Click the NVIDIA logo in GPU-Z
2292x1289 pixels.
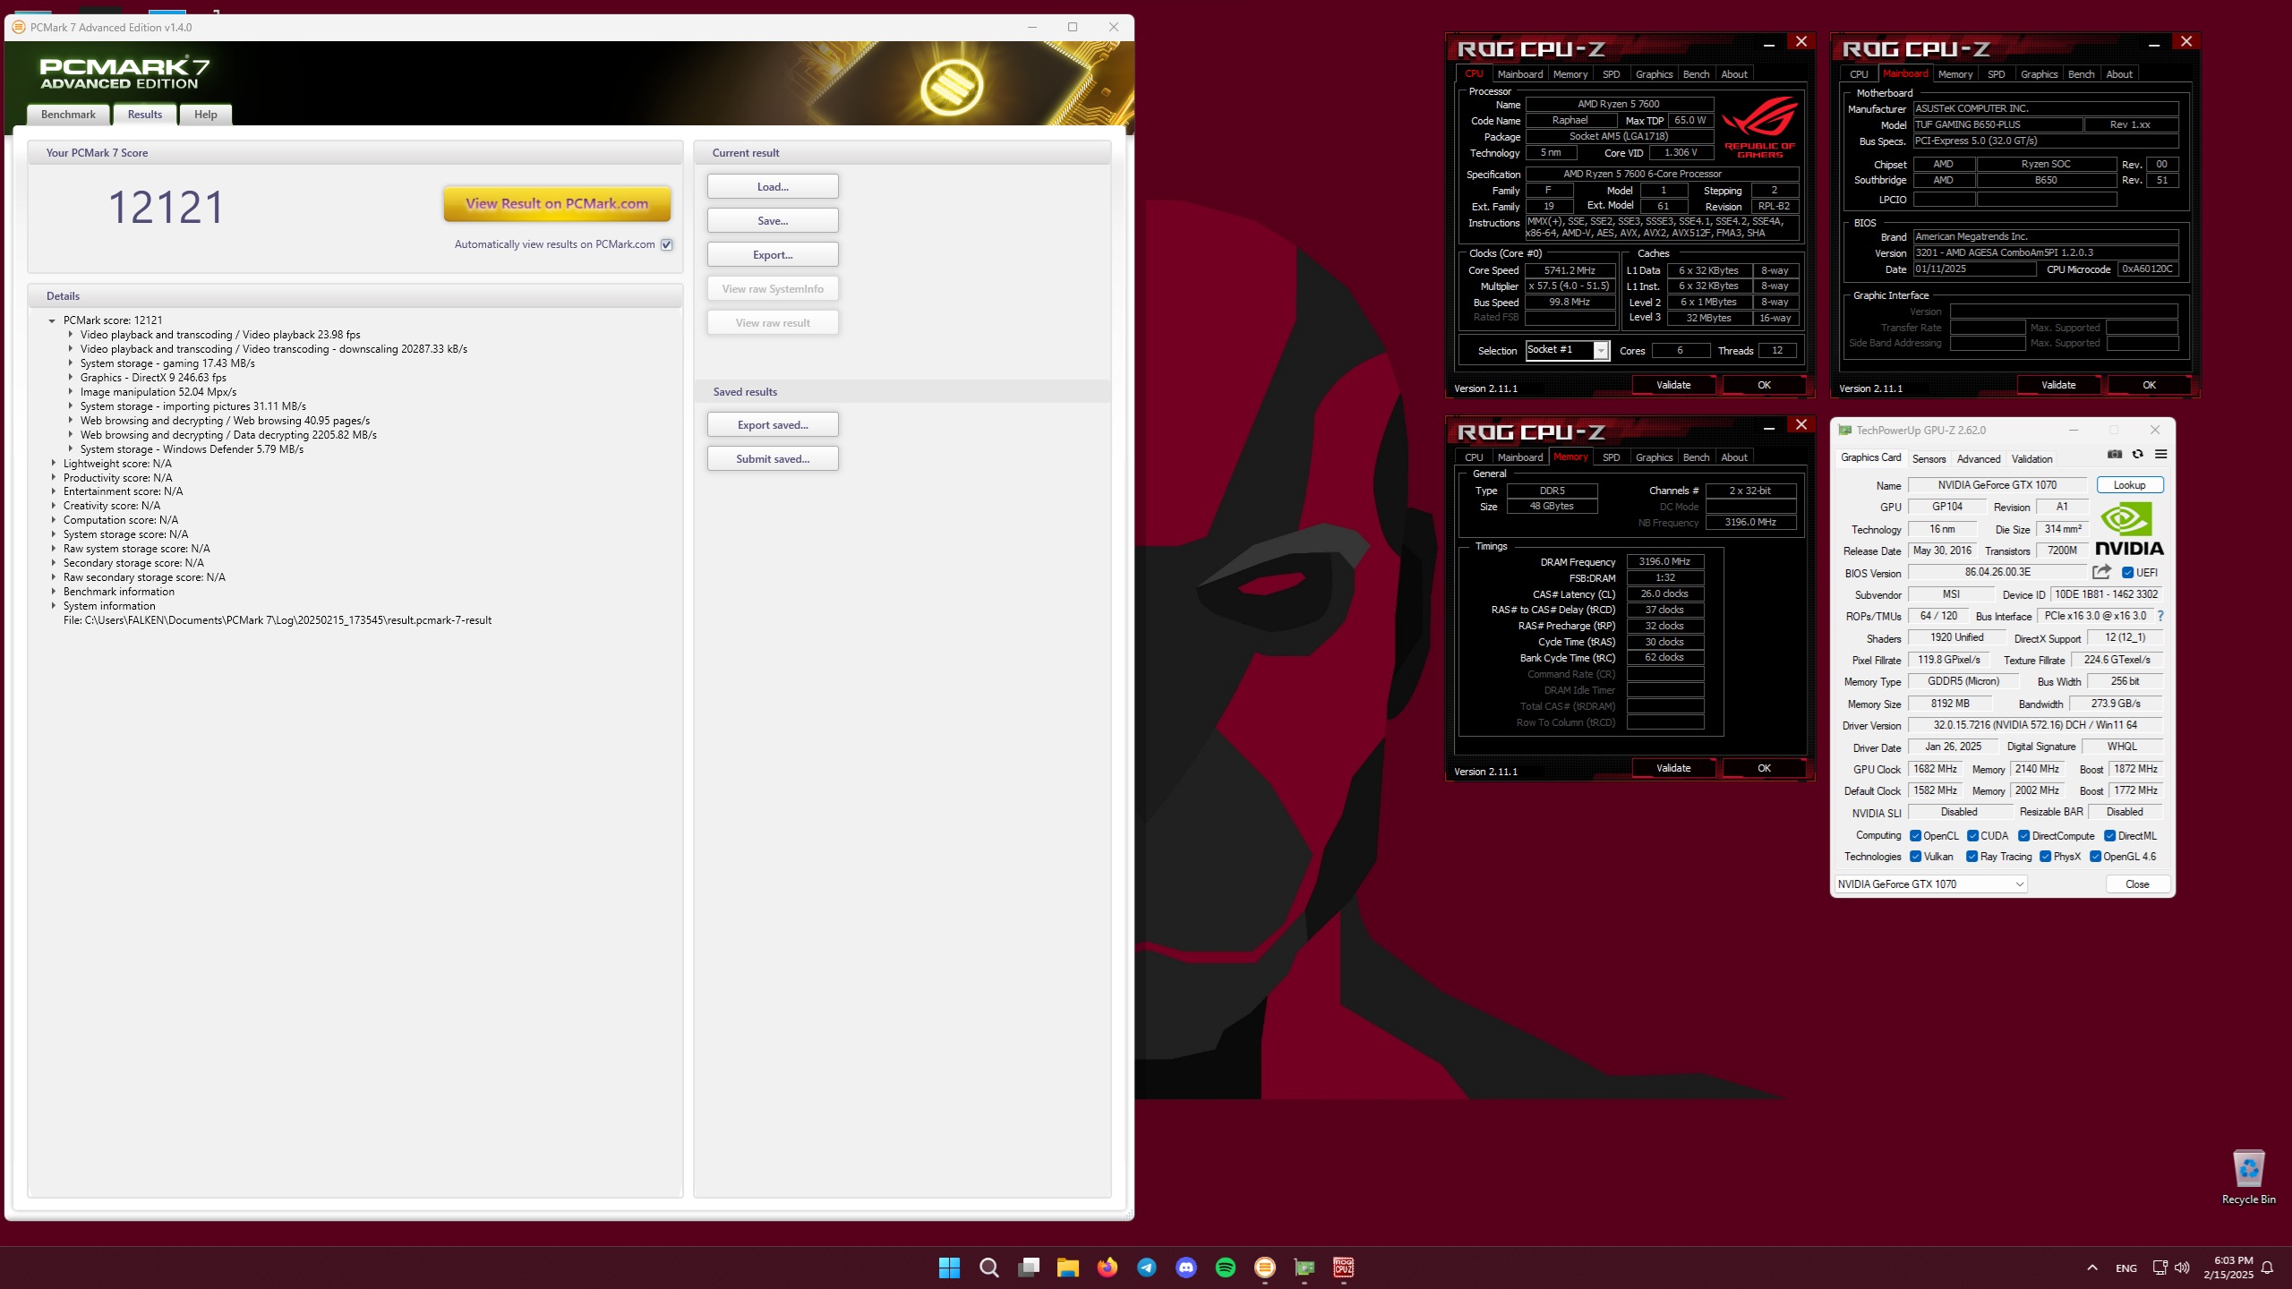tap(2128, 529)
